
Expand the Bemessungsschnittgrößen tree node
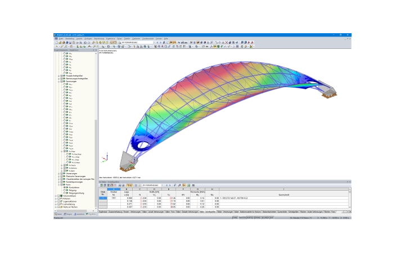tap(58, 79)
